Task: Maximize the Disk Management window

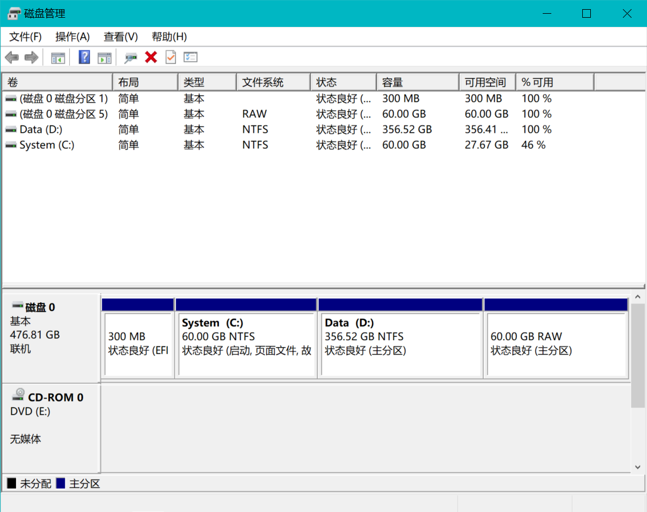Action: click(x=586, y=14)
